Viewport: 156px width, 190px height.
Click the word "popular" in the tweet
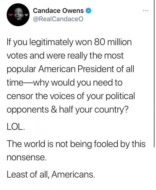click(x=21, y=69)
